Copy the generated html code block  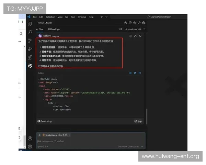tap(135, 73)
